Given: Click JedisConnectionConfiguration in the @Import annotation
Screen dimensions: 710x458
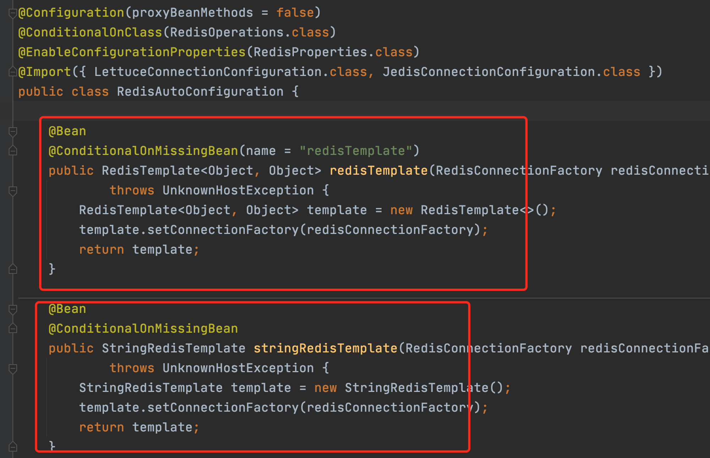Looking at the screenshot, I should 488,72.
